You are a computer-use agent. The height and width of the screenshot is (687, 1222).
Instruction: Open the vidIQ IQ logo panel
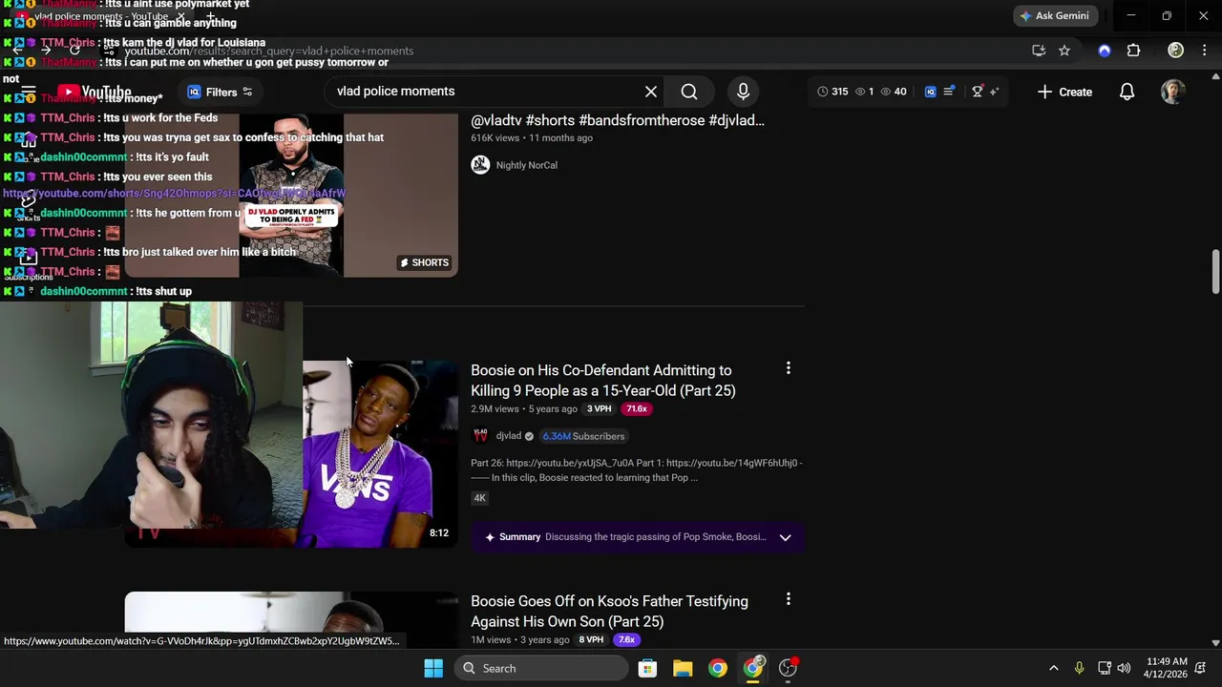coord(930,92)
